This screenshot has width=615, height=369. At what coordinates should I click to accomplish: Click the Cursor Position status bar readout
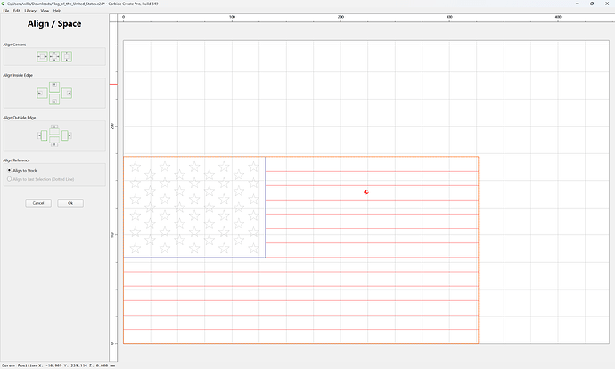(x=59, y=365)
